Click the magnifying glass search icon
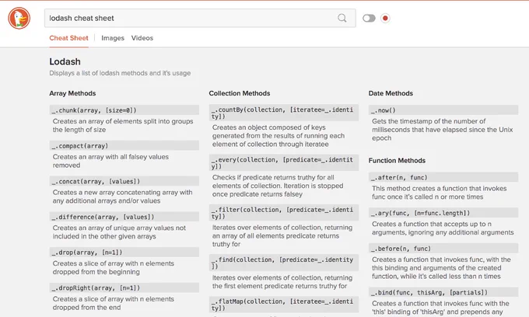 pos(342,18)
